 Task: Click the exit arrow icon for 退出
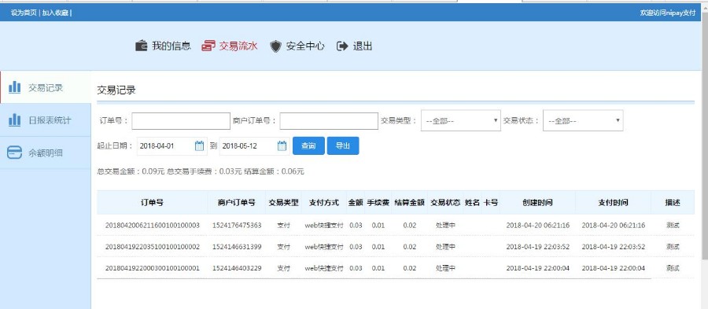pos(343,46)
